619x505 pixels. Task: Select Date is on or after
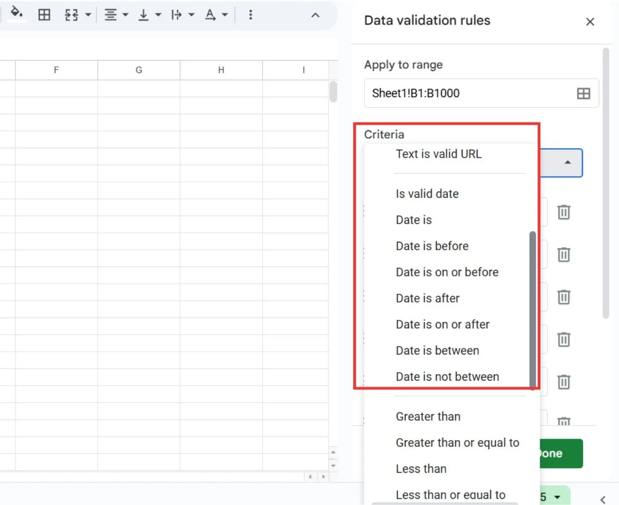pos(443,325)
